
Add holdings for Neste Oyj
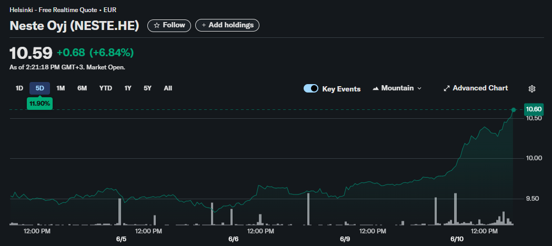click(227, 25)
